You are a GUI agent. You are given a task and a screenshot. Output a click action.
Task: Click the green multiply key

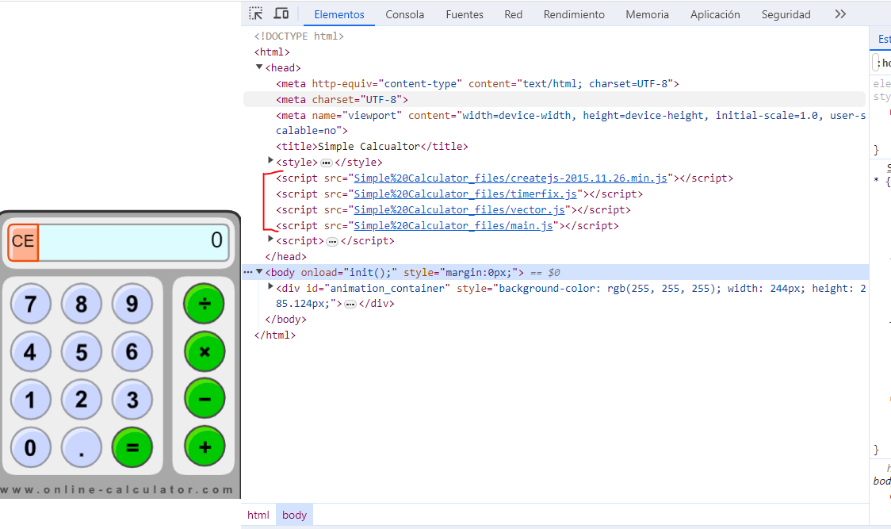point(205,351)
